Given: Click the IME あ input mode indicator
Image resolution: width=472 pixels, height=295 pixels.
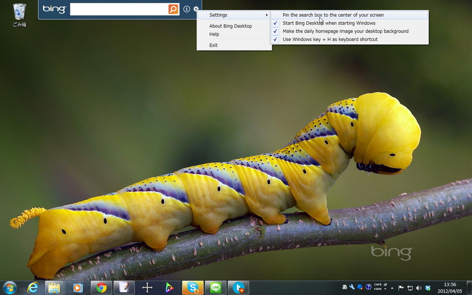Looking at the screenshot, I should (345, 287).
